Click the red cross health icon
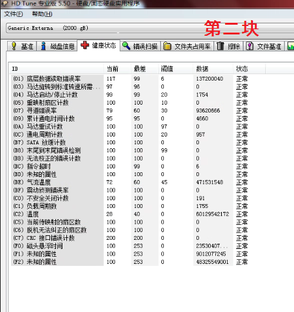294x312 pixels. pyautogui.click(x=85, y=45)
